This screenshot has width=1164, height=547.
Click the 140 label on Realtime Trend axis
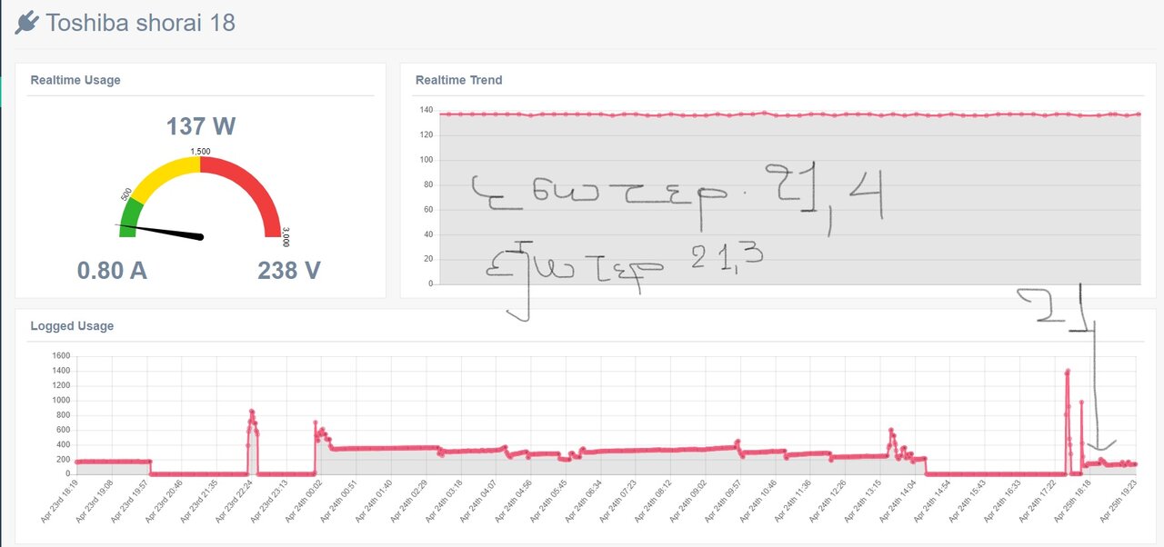click(426, 110)
